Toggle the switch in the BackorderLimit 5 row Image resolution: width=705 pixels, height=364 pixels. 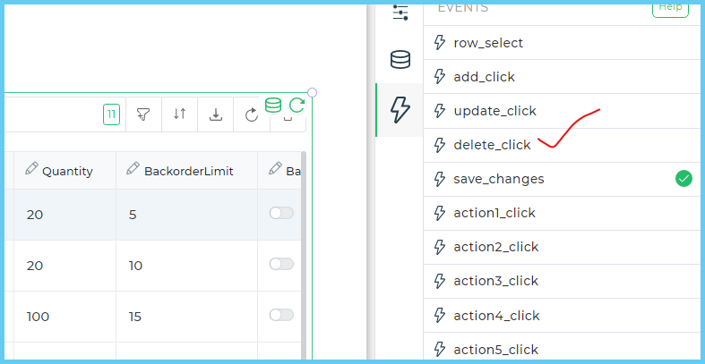[281, 213]
